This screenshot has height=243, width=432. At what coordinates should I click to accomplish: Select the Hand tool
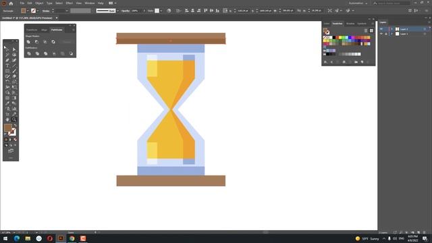click(7, 119)
